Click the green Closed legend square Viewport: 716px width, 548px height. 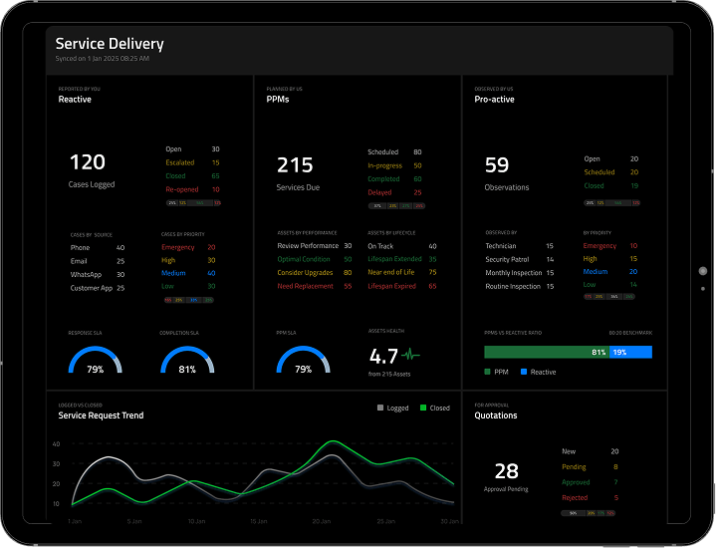click(422, 408)
